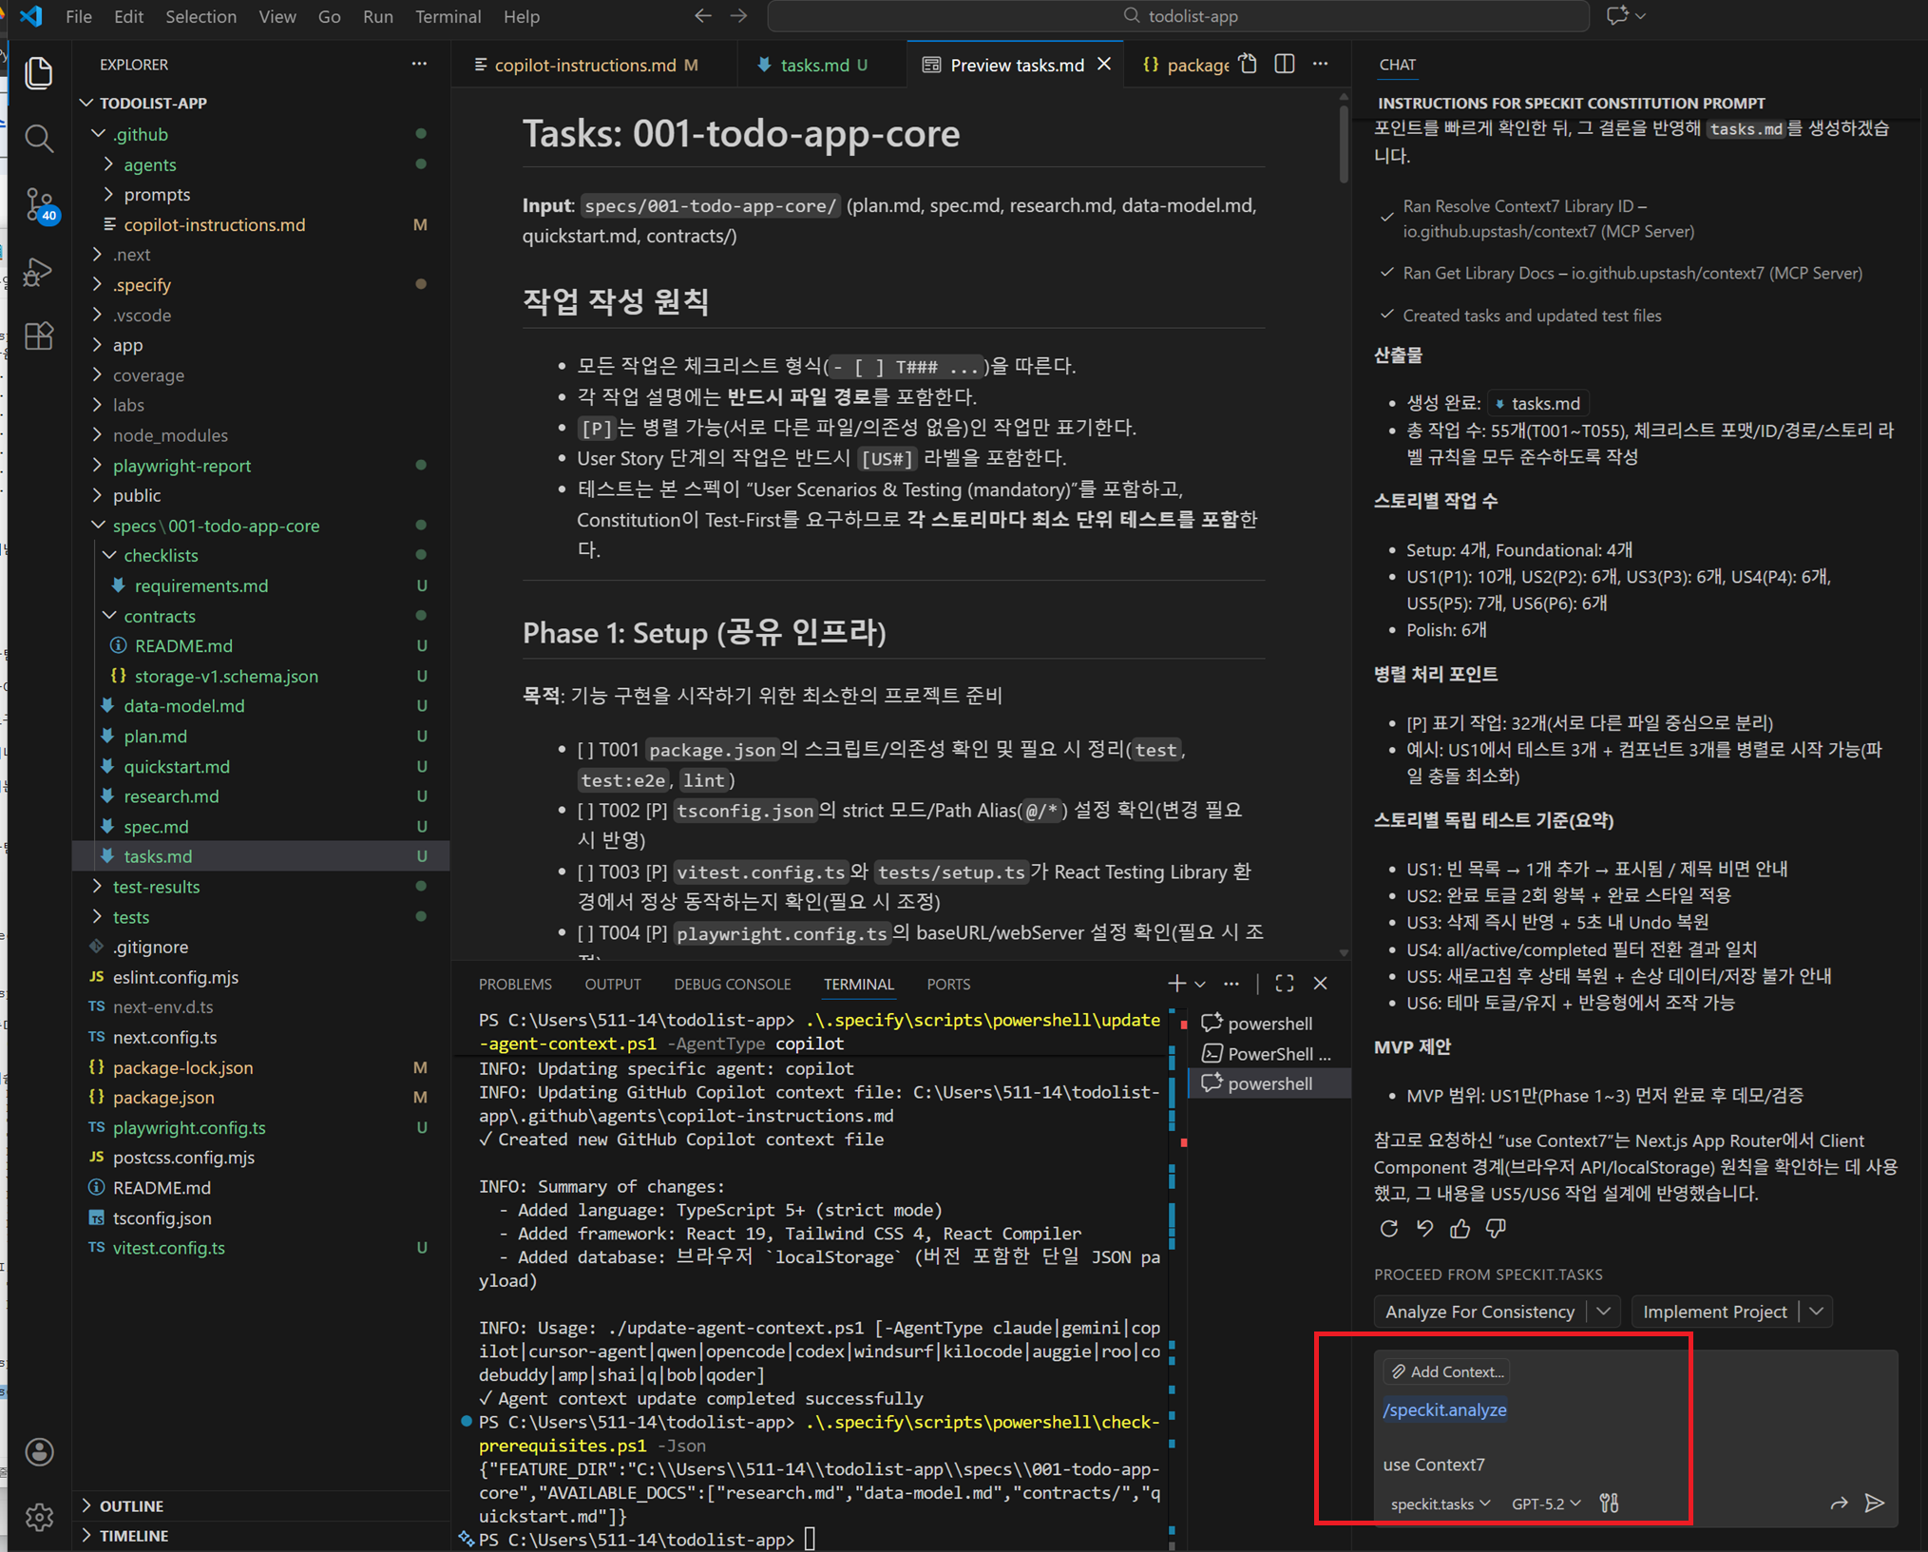Click the configure tools icon in chat
Screen dimensions: 1928x1552
[1609, 1503]
